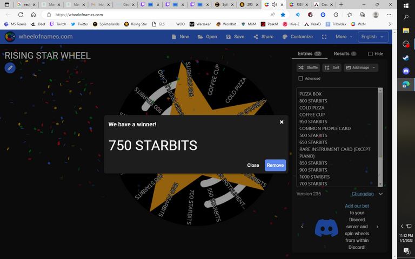The width and height of the screenshot is (415, 259).
Task: Switch to the Entries tab
Action: [310, 53]
